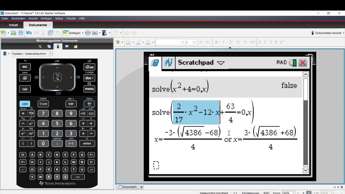Click the zoom in plus button in status bar
The image size is (345, 194).
click(x=303, y=193)
